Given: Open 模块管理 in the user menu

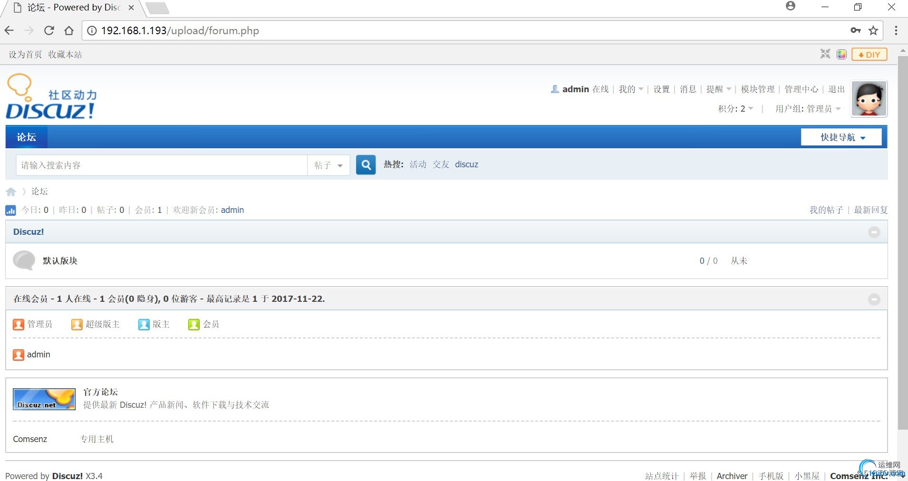Looking at the screenshot, I should click(758, 89).
